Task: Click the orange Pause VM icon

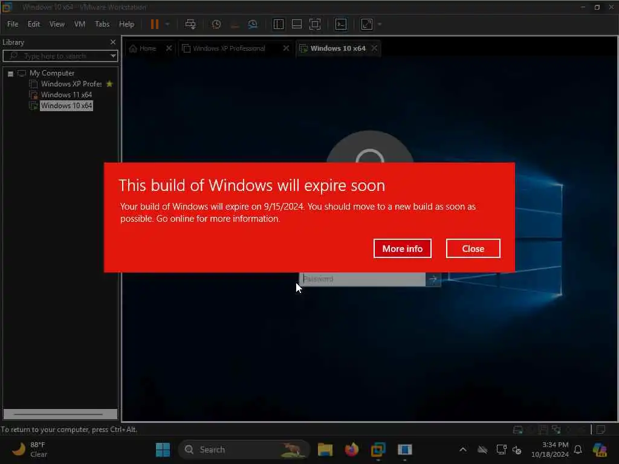Action: 154,24
